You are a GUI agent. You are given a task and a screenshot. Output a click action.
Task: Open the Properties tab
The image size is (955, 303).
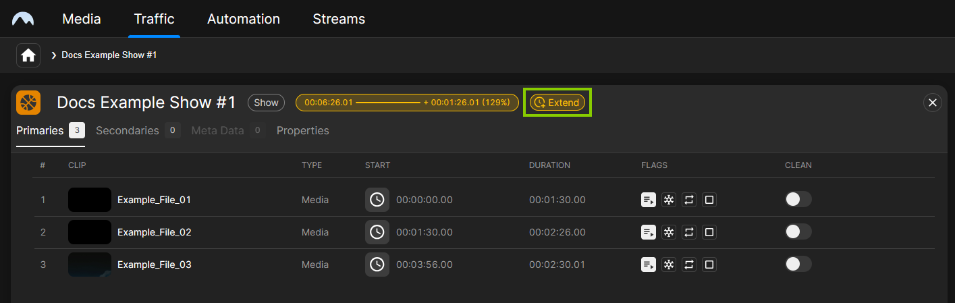(x=303, y=131)
